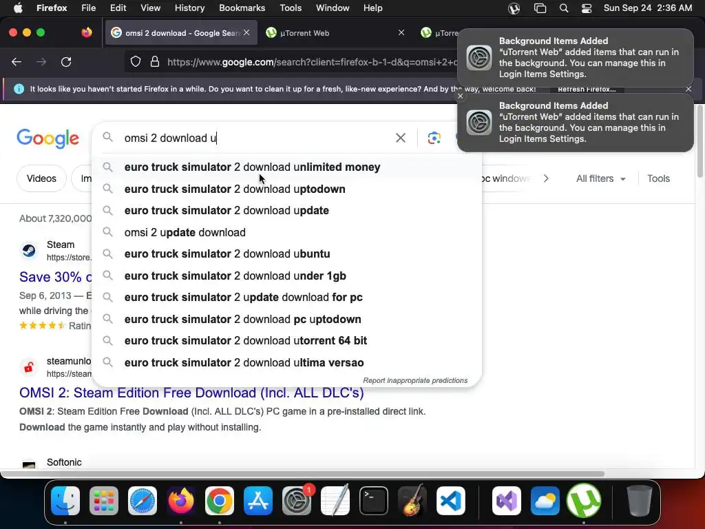
Task: Open the Apple menu
Action: (x=18, y=8)
